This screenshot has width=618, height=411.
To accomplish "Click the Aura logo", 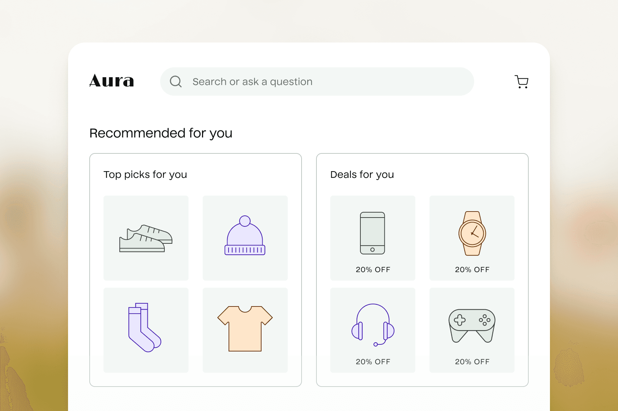I will (x=112, y=81).
